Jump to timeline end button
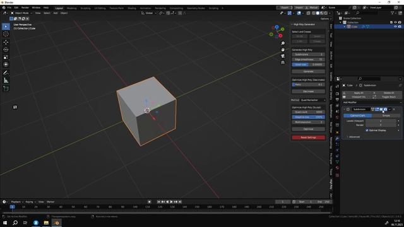Viewport: 404px width, 227px height. click(180, 202)
